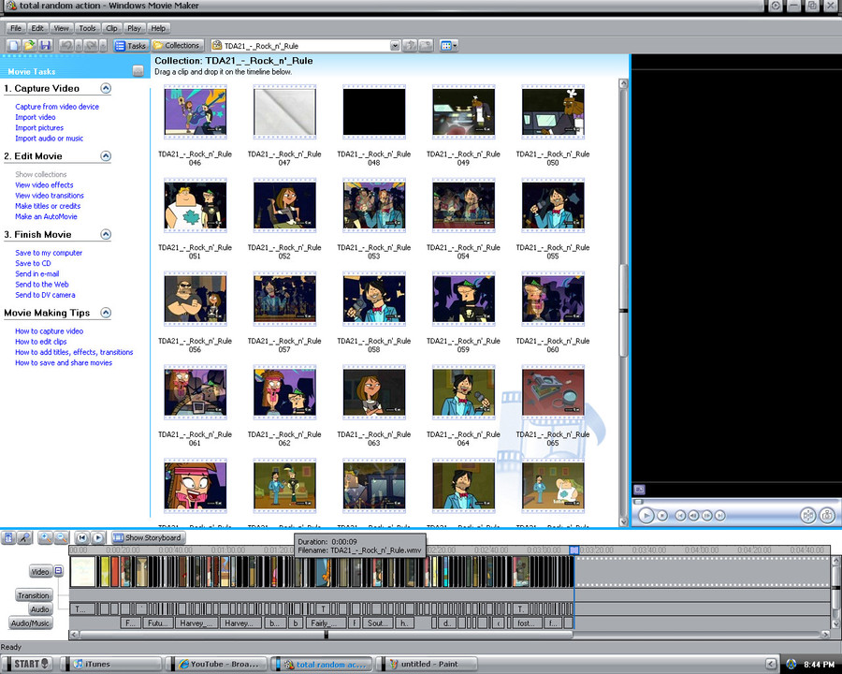
Task: Toggle the Collections pane button
Action: click(x=177, y=46)
